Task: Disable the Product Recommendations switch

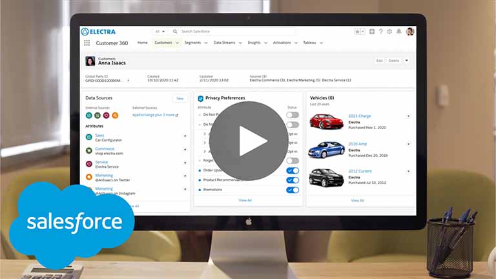Action: point(293,180)
